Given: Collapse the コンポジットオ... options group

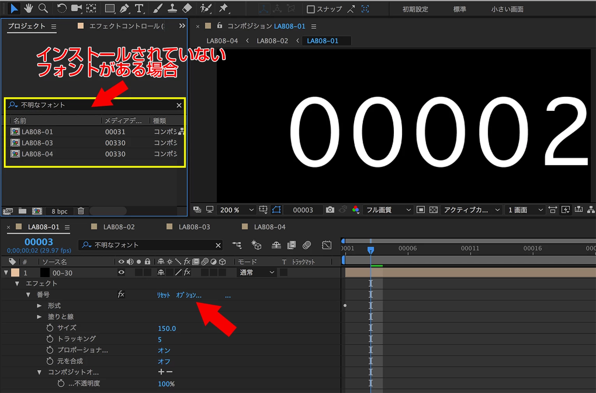Looking at the screenshot, I should pyautogui.click(x=39, y=372).
